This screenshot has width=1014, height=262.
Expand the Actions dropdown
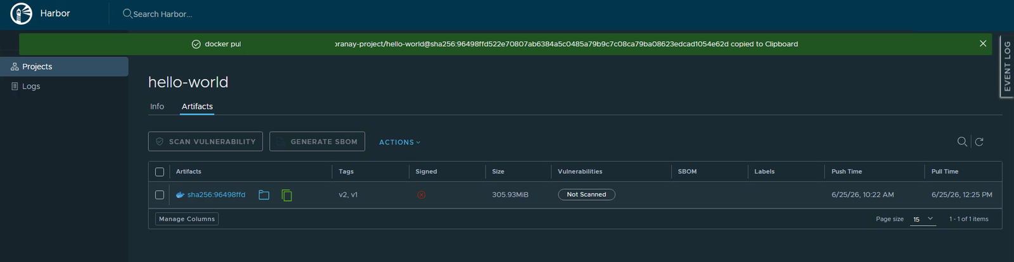(400, 142)
